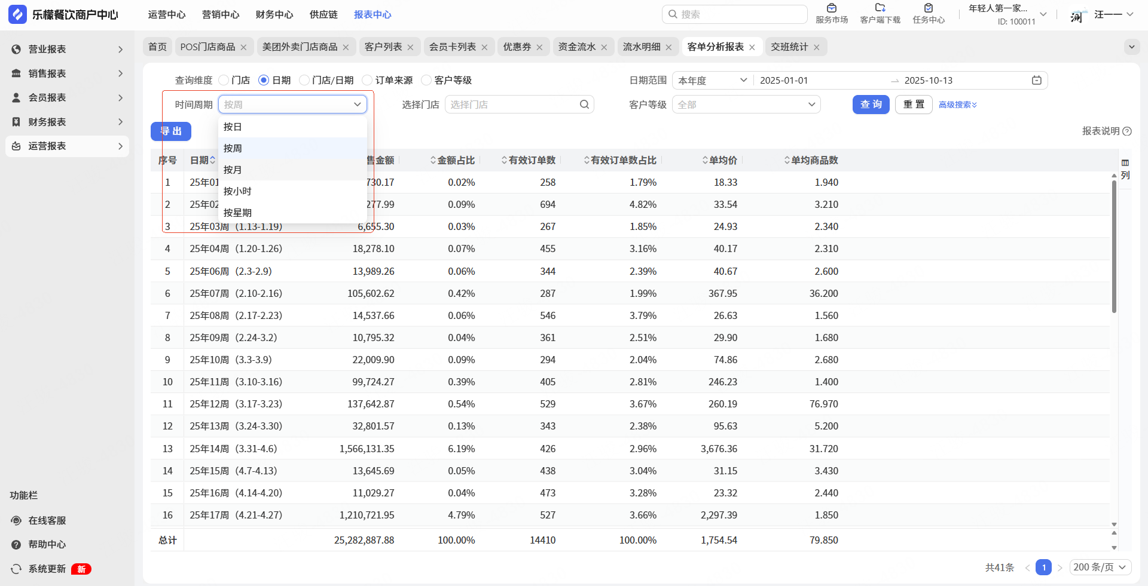1148x586 pixels.
Task: Click the search icon in 选择门店 field
Action: [x=584, y=105]
